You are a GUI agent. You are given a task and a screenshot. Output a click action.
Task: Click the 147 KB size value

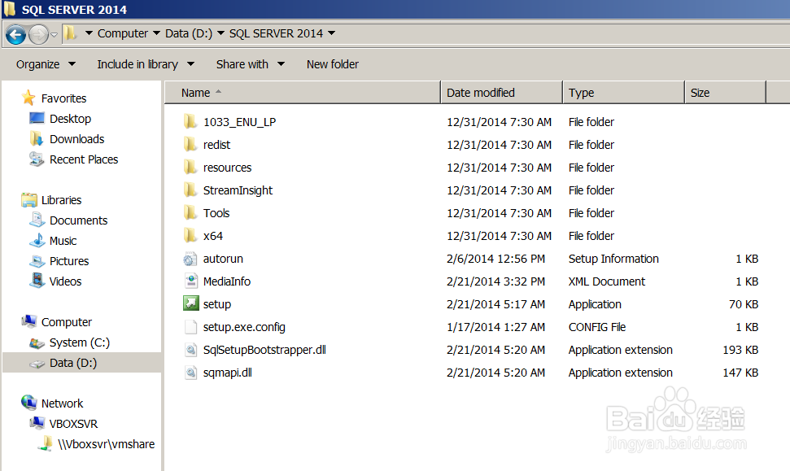point(740,373)
